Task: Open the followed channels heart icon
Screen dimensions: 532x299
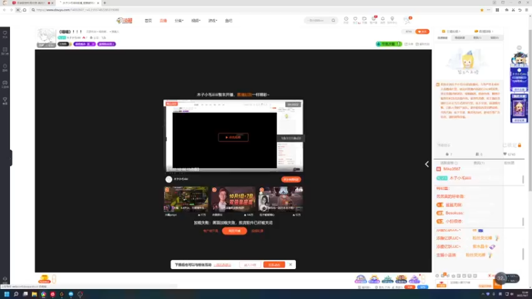Action: (355, 20)
